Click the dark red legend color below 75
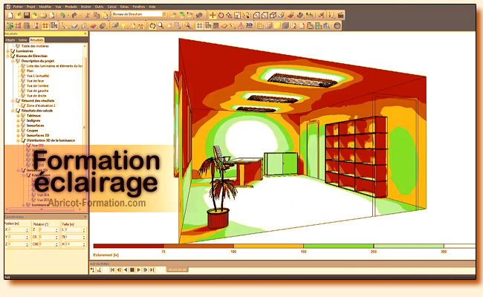 pyautogui.click(x=129, y=246)
